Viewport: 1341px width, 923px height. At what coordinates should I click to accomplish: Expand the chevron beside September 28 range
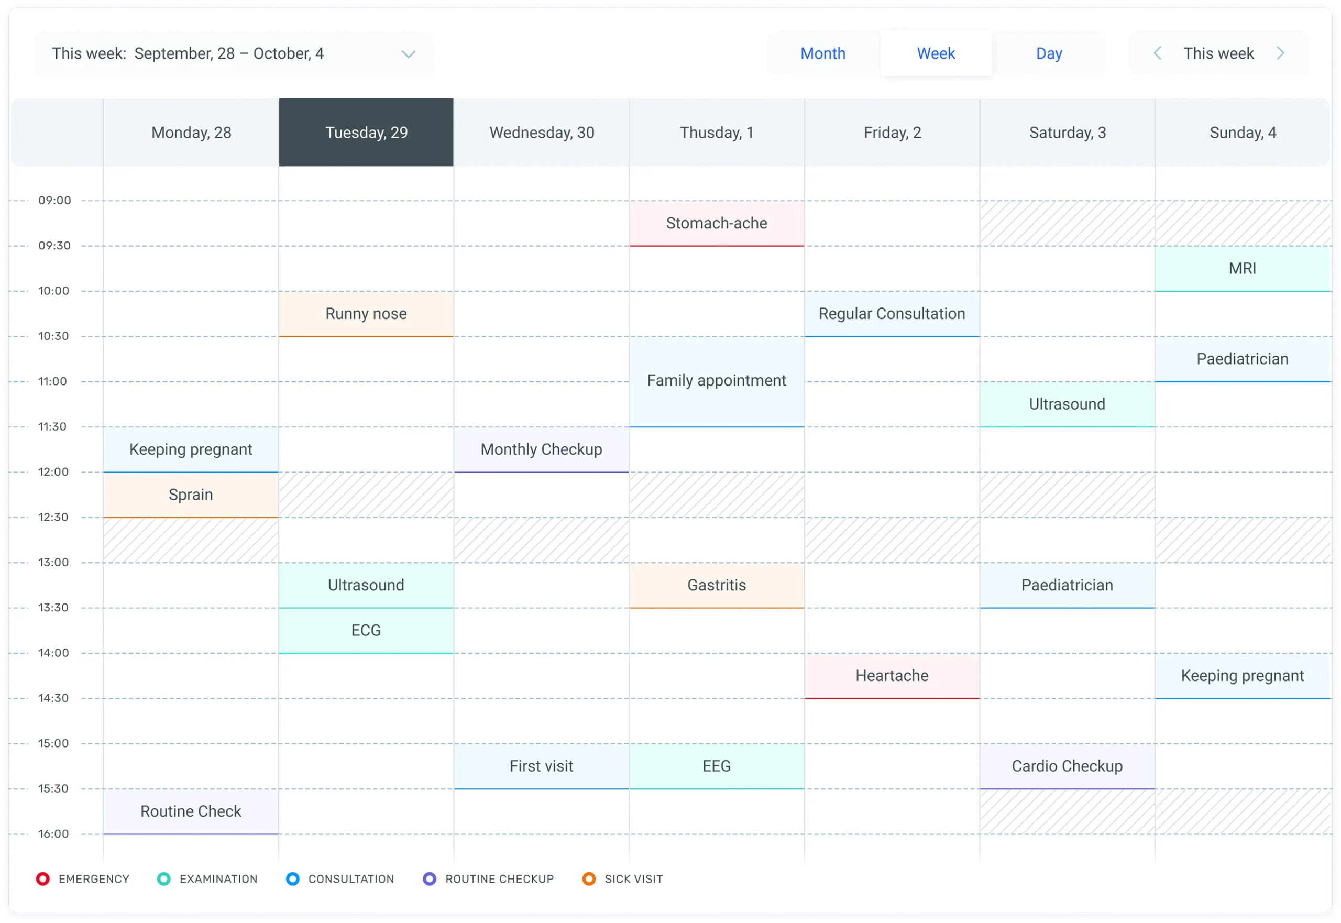(408, 53)
